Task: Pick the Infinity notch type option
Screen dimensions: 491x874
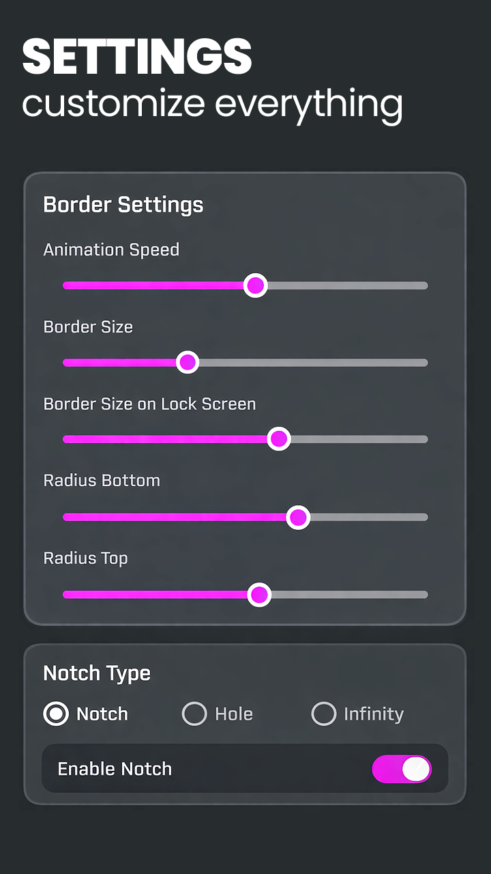Action: 323,714
